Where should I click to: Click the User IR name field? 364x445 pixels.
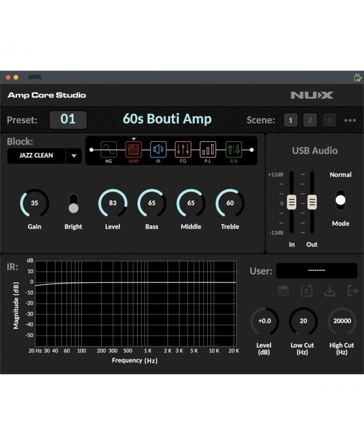pos(316,271)
